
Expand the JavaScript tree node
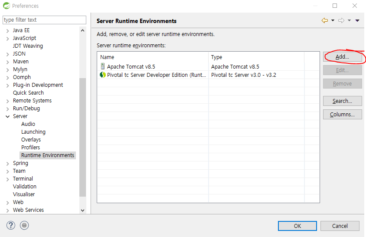click(8, 38)
